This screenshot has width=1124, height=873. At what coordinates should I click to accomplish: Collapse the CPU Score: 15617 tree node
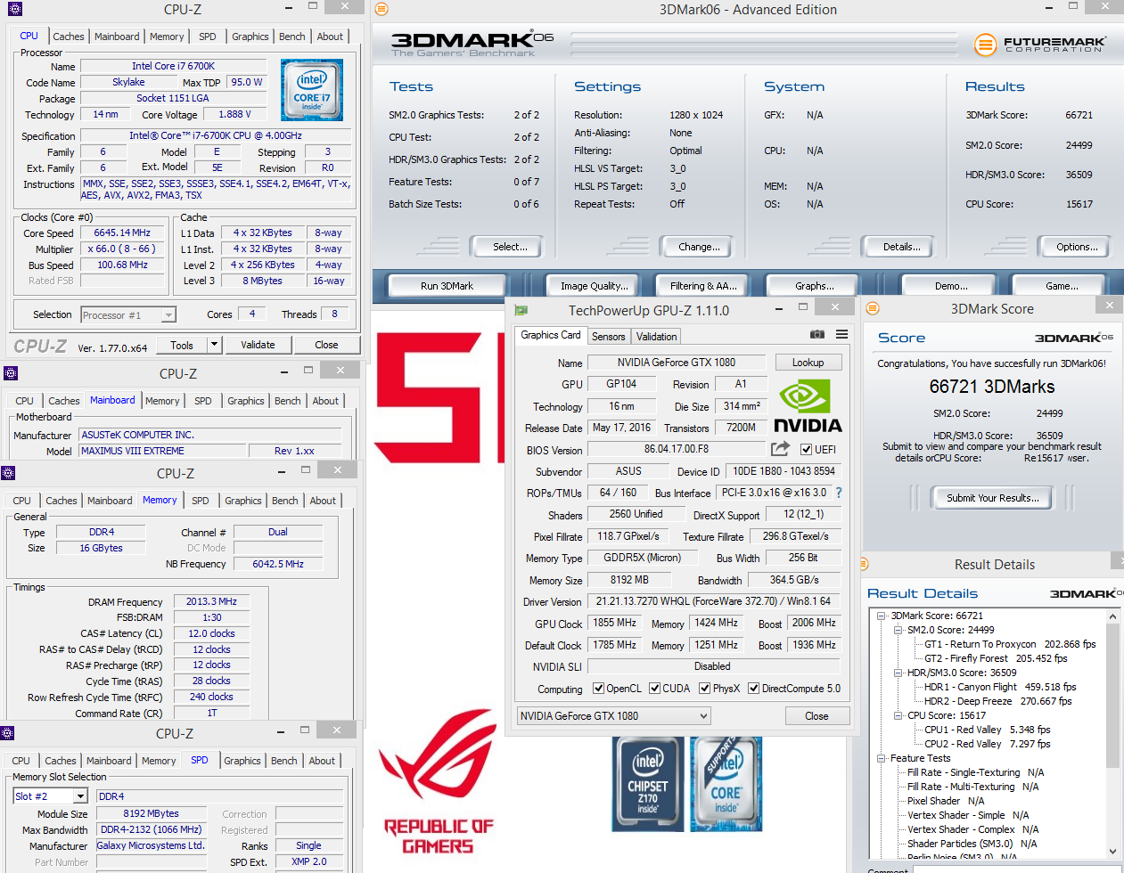pos(898,715)
